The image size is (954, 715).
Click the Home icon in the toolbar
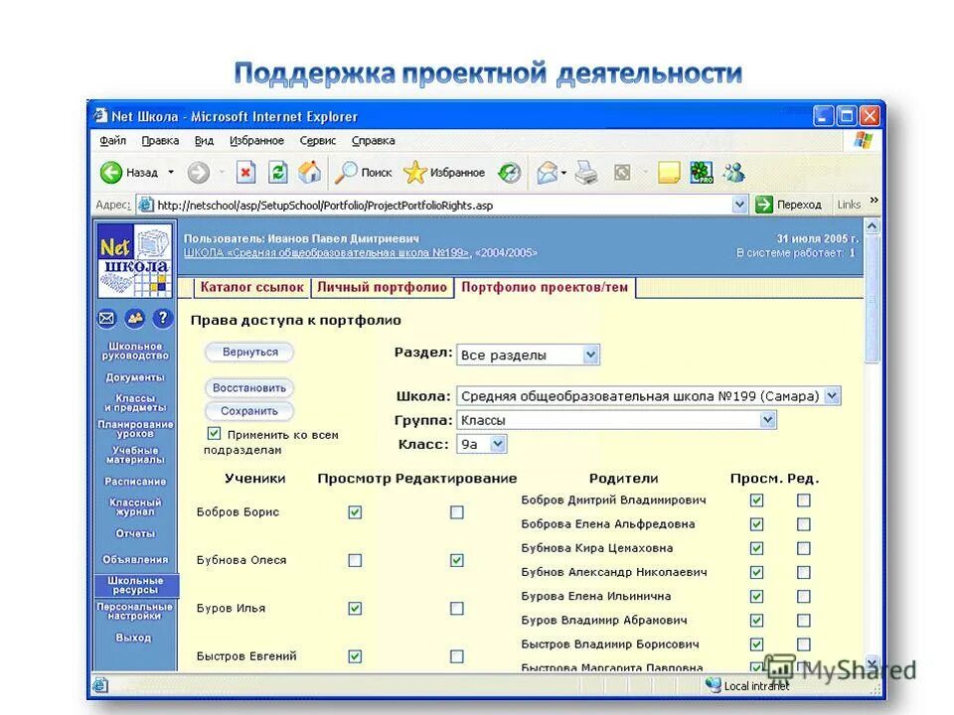pos(309,172)
